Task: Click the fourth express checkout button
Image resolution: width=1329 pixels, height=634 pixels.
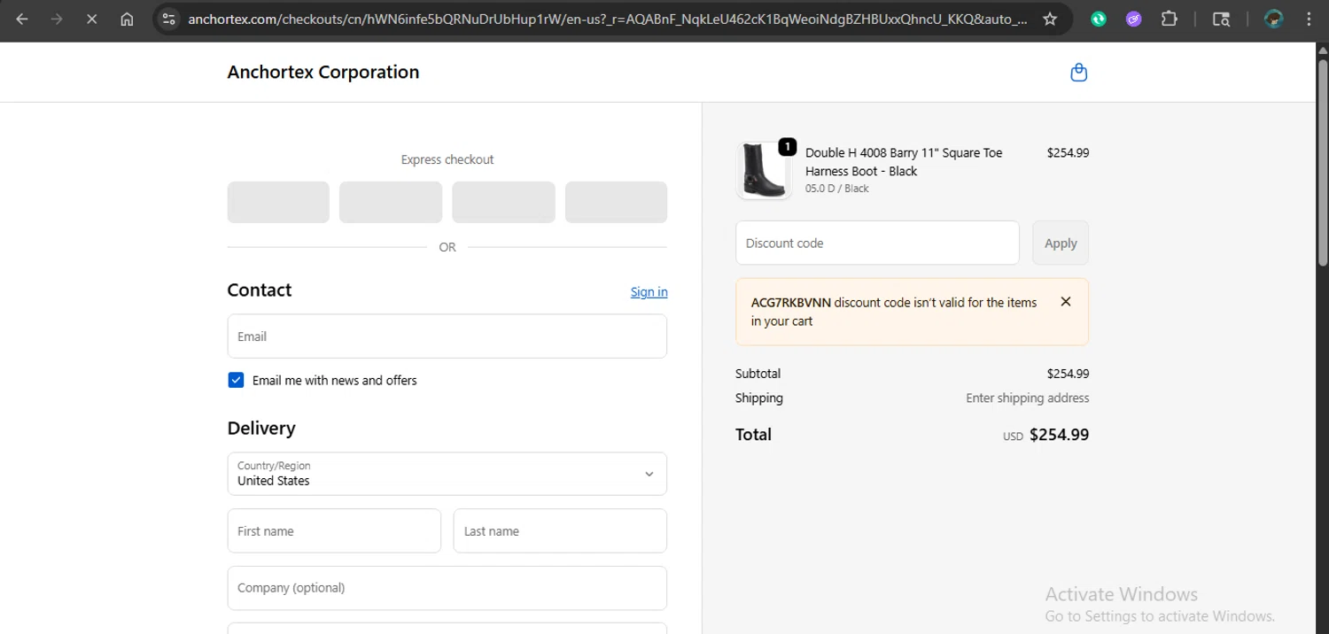Action: (x=616, y=202)
